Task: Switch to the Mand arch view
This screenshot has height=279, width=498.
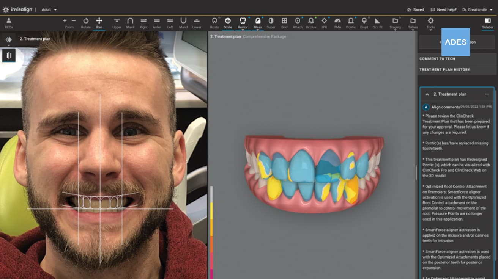Action: point(183,23)
